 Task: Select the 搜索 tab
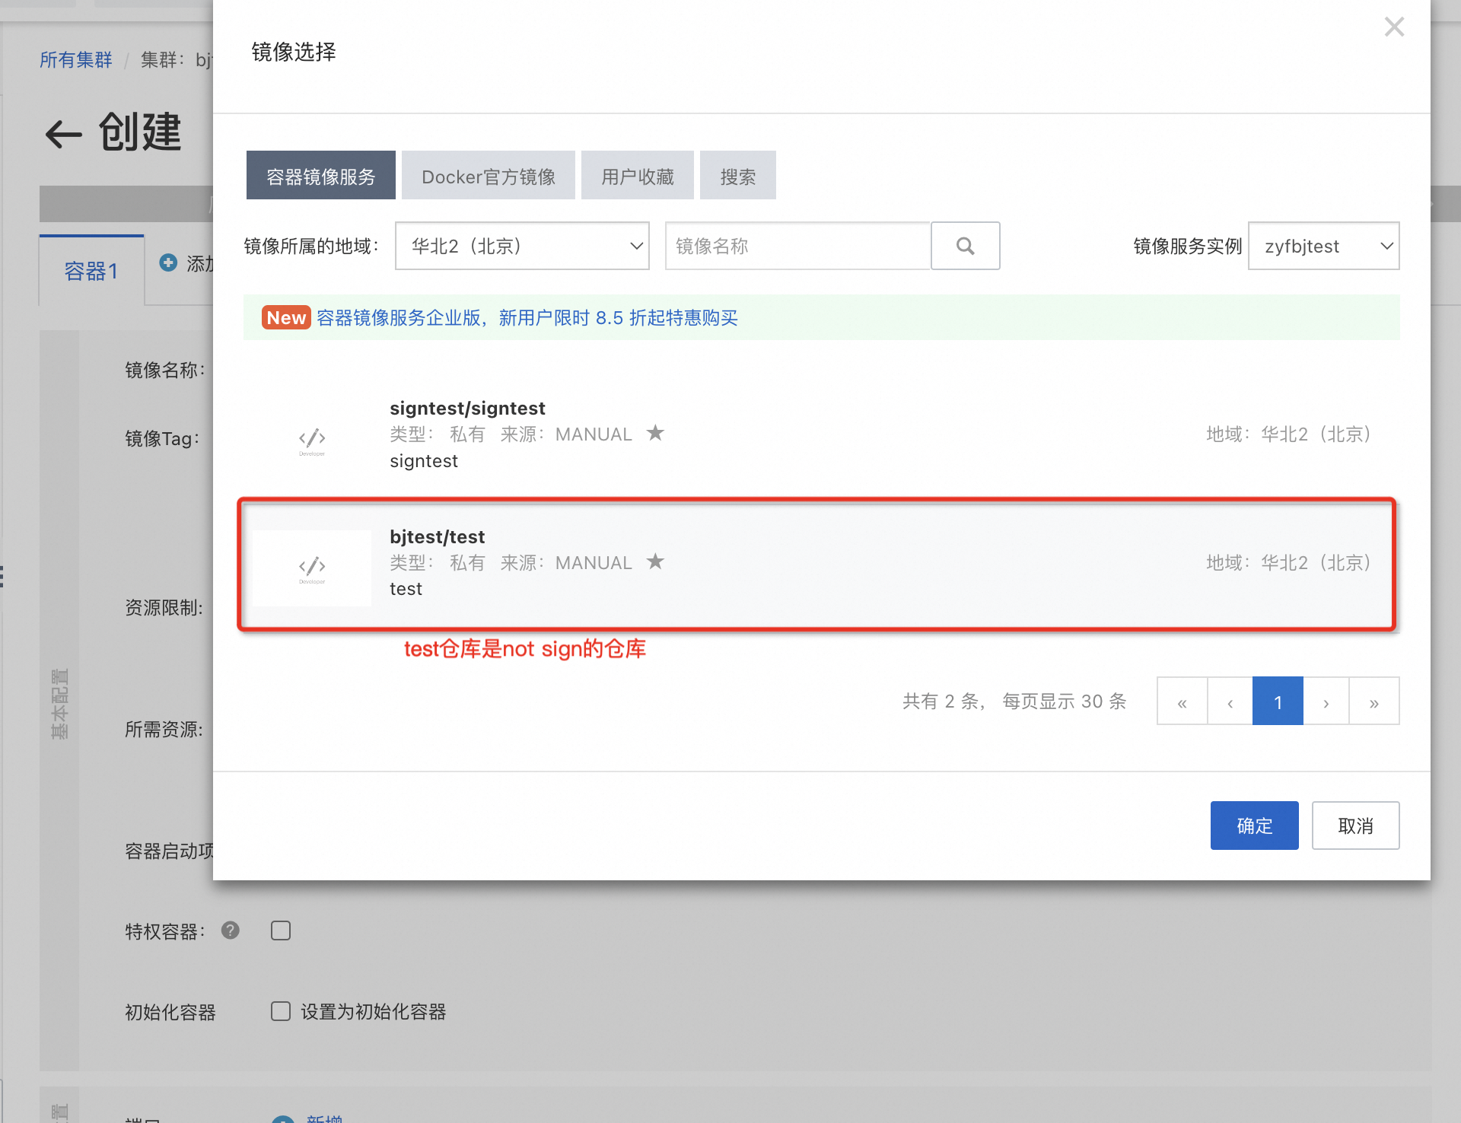point(737,176)
